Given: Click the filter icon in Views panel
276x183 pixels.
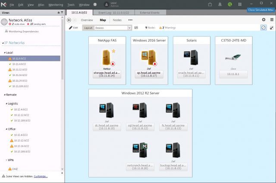Looking at the screenshot, I should pyautogui.click(x=62, y=13).
